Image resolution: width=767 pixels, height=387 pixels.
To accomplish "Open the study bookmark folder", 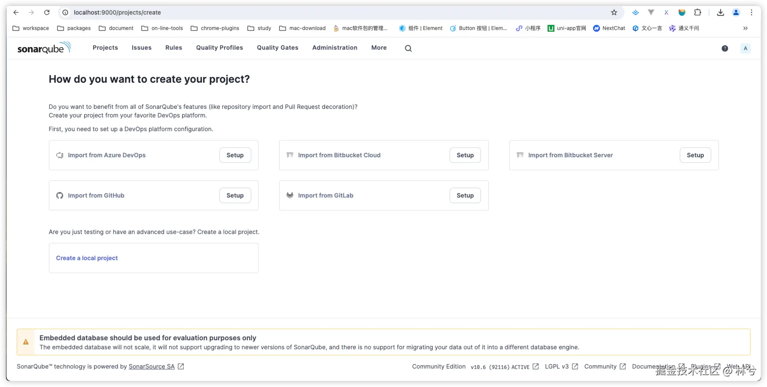I will [x=259, y=28].
